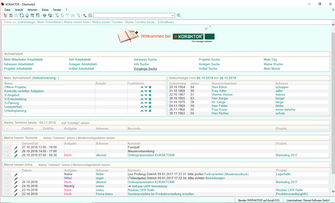Click the magnifier search icon beside the combo box
Image resolution: width=335 pixels, height=203 pixels.
point(179,15)
